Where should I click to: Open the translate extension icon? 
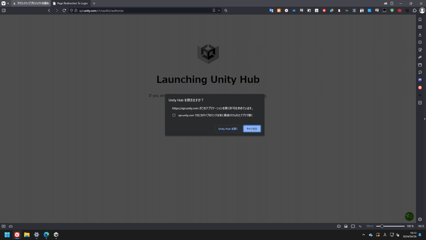(271, 11)
